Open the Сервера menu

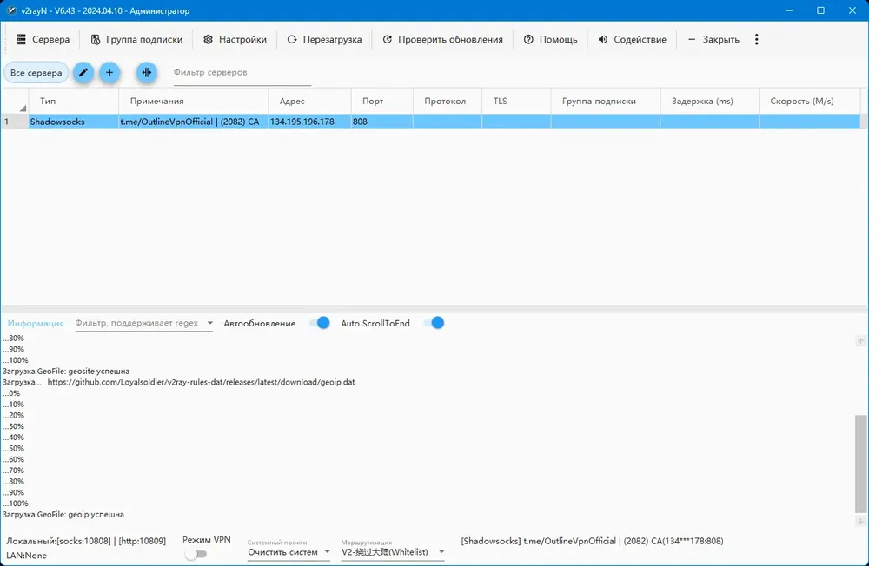pyautogui.click(x=43, y=39)
